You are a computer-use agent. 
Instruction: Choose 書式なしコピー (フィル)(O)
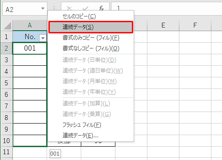[91, 48]
